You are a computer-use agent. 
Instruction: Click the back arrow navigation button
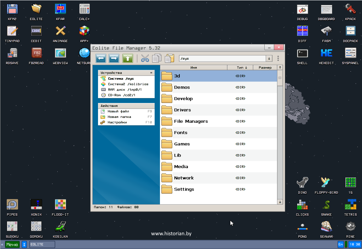coord(101,58)
